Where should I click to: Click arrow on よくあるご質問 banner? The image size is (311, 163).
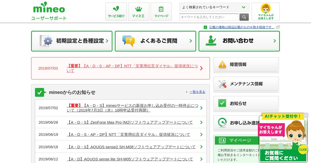click(x=191, y=41)
